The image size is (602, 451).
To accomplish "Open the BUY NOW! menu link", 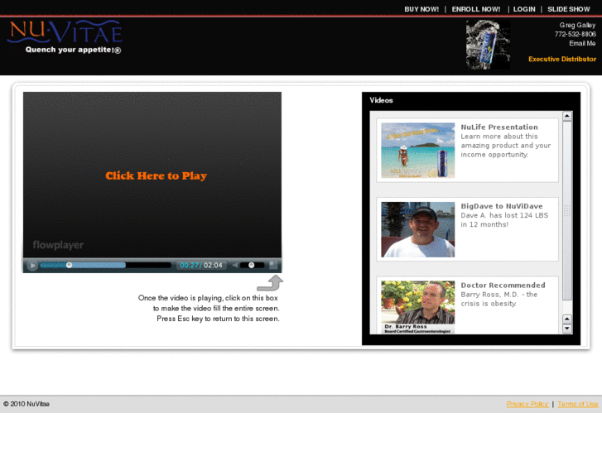I will pos(421,9).
